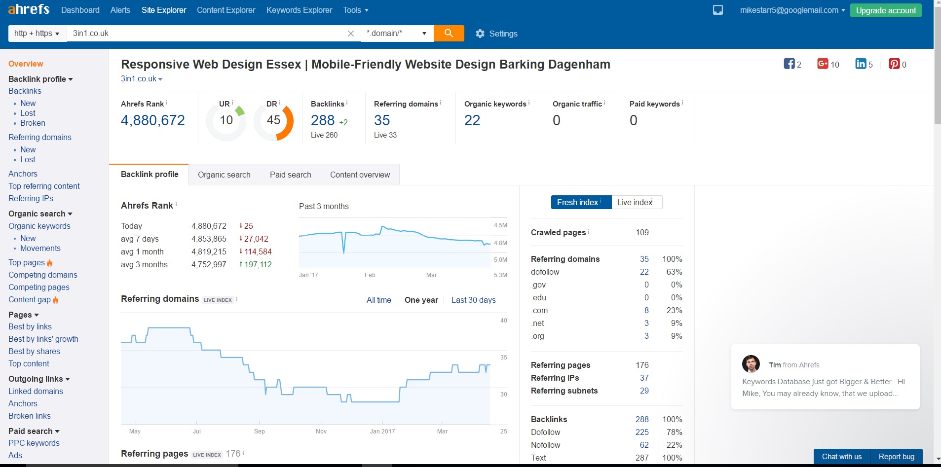Click the DR 45 gauge chart
The image size is (941, 467).
pyautogui.click(x=273, y=121)
